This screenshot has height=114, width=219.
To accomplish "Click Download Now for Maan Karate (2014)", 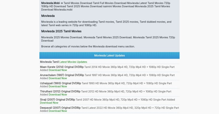I will (x=58, y=70).
